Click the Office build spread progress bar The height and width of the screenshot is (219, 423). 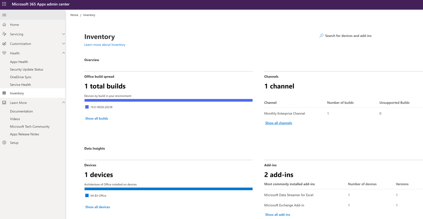pos(168,100)
